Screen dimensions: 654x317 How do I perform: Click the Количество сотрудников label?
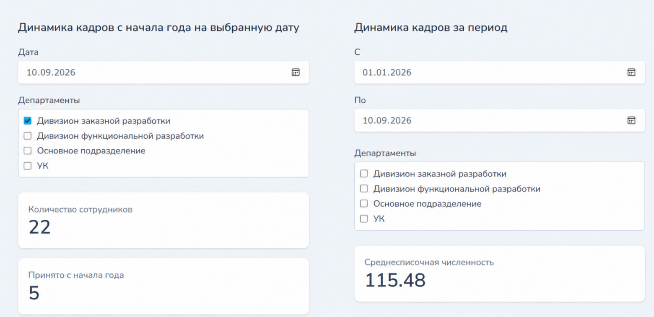click(80, 209)
